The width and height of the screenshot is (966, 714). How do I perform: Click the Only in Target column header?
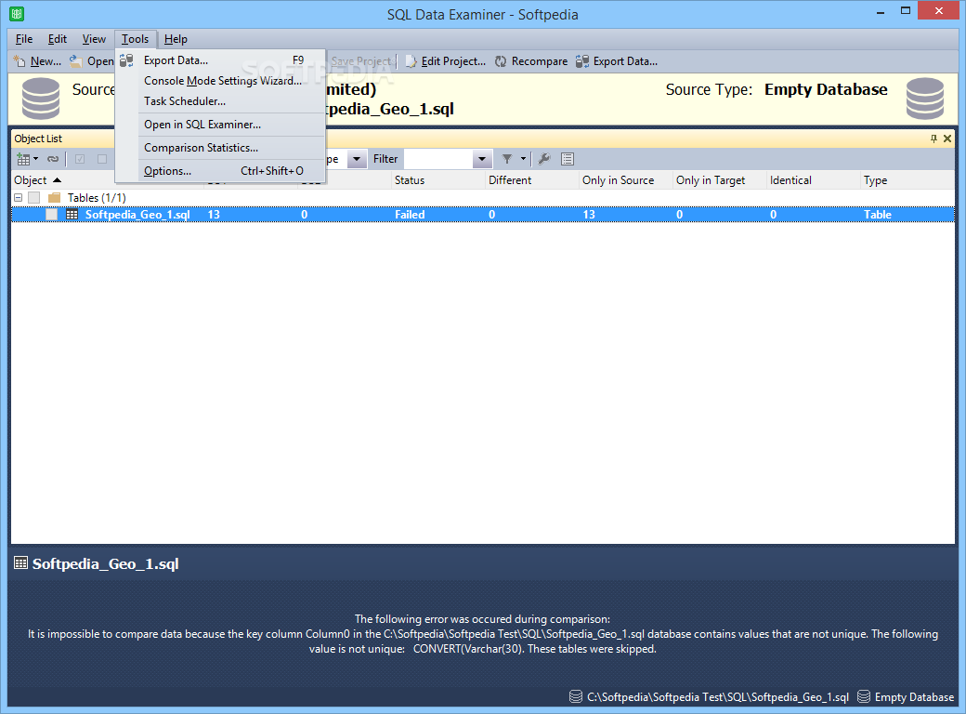pos(720,180)
